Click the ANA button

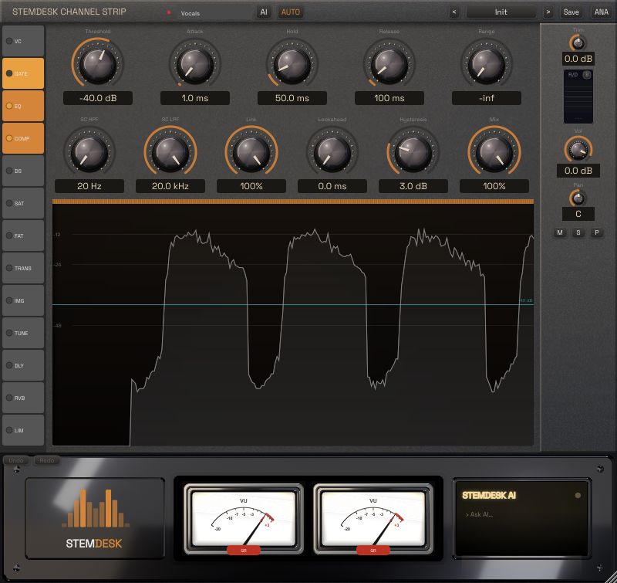[x=602, y=12]
